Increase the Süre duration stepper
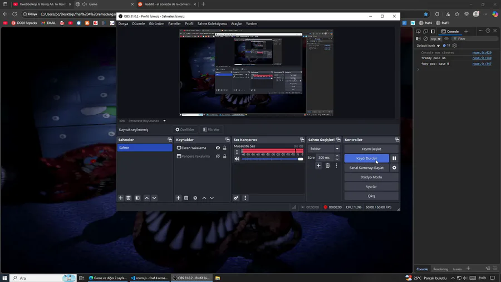This screenshot has height=282, width=501. point(337,155)
